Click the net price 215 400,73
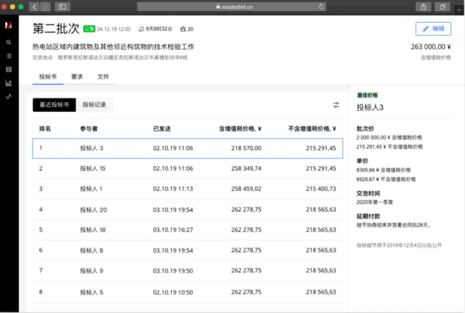Screen dimensions: 465x313 [321, 189]
